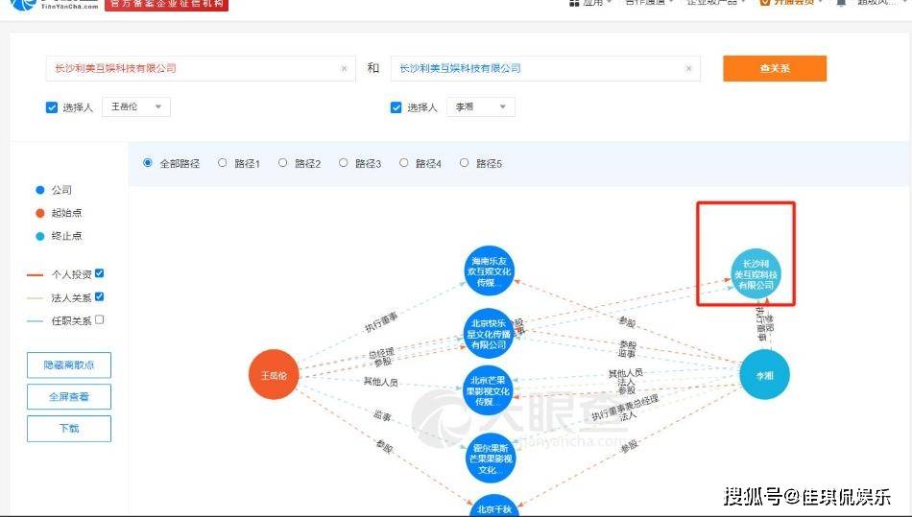The width and height of the screenshot is (912, 517).
Task: Click the 下载 download button
Action: point(68,428)
